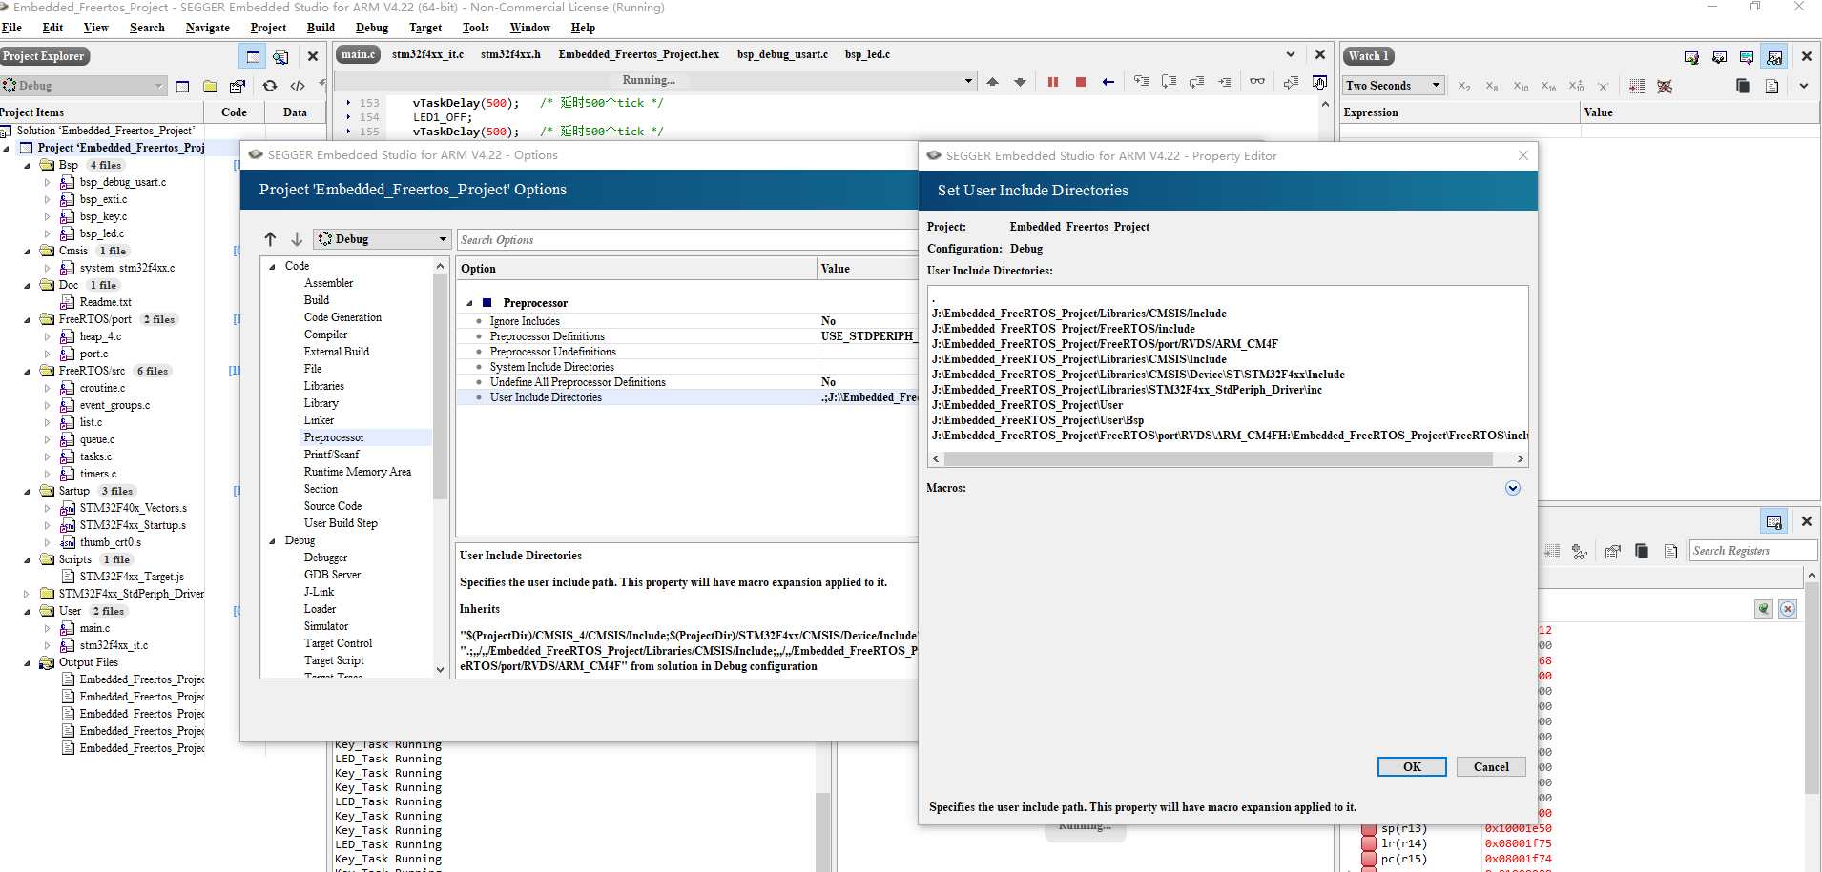Click the Search Options input field
This screenshot has width=1822, height=872.
click(x=687, y=240)
